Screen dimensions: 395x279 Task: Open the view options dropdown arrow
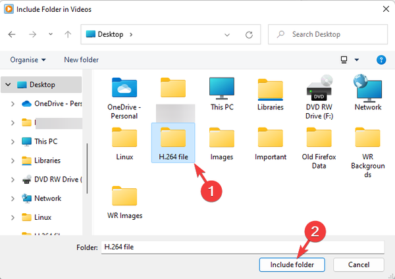click(357, 60)
